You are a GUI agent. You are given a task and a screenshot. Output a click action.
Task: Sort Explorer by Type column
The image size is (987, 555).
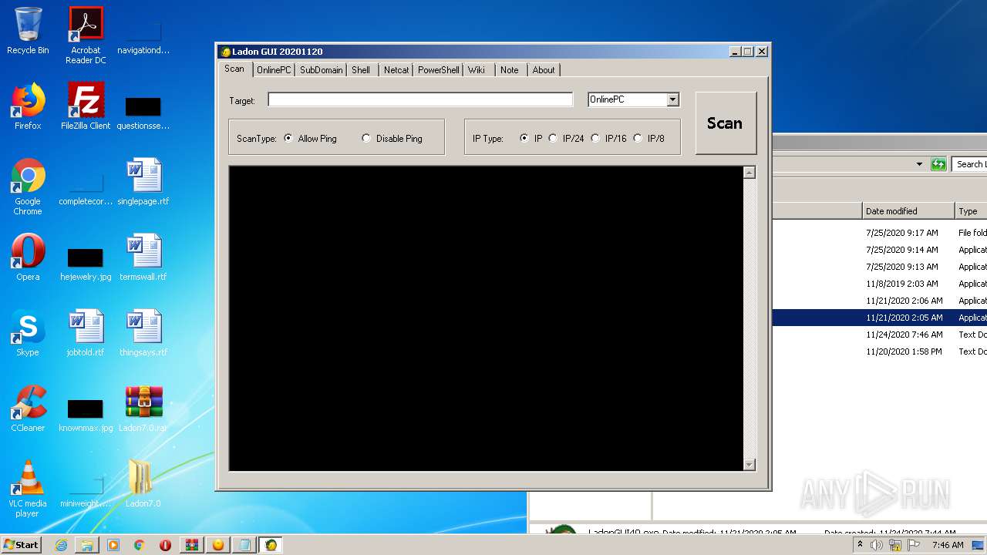[x=972, y=211]
